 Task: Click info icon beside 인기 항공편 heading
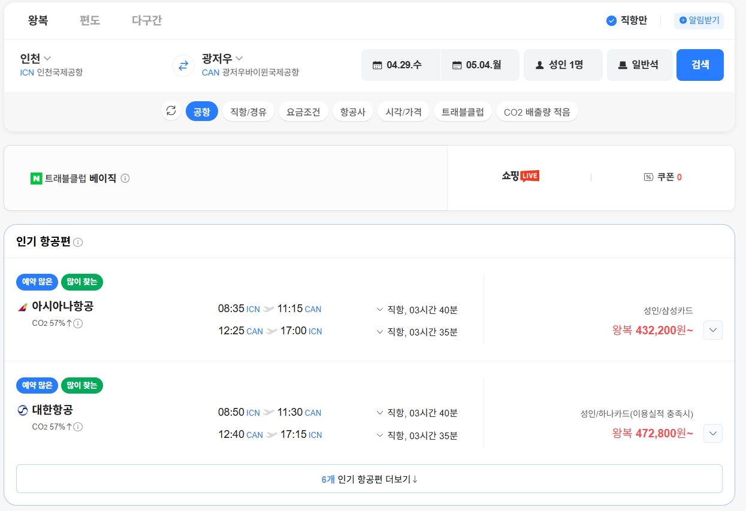(x=78, y=242)
